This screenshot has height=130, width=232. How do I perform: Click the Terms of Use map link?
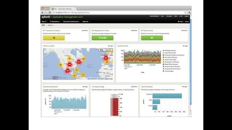pyautogui.click(x=109, y=79)
